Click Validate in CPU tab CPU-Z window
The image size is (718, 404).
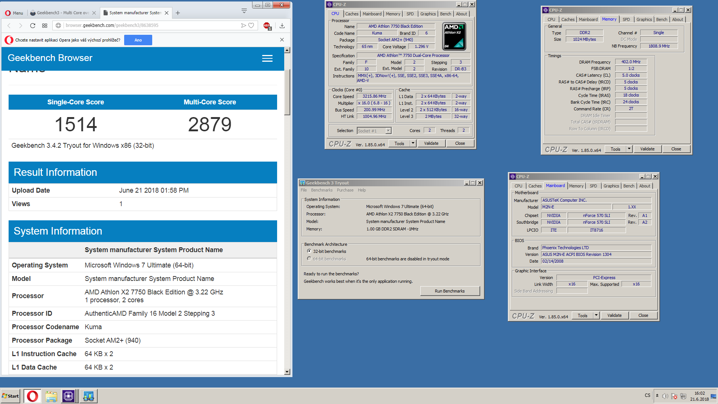[x=431, y=143]
